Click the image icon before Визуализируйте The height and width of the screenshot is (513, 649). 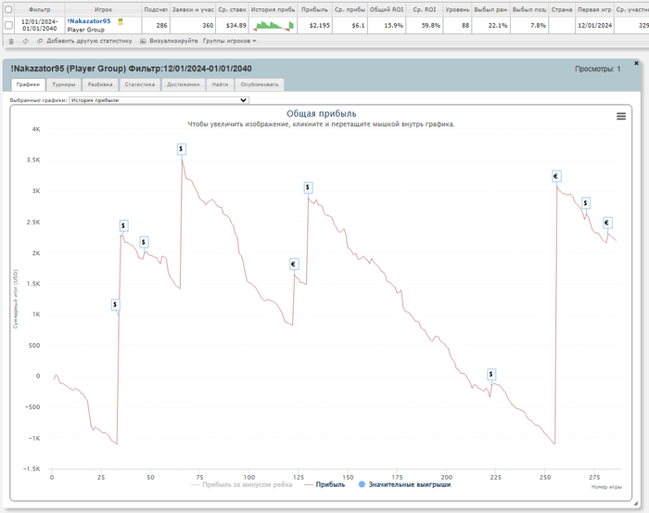pyautogui.click(x=143, y=41)
